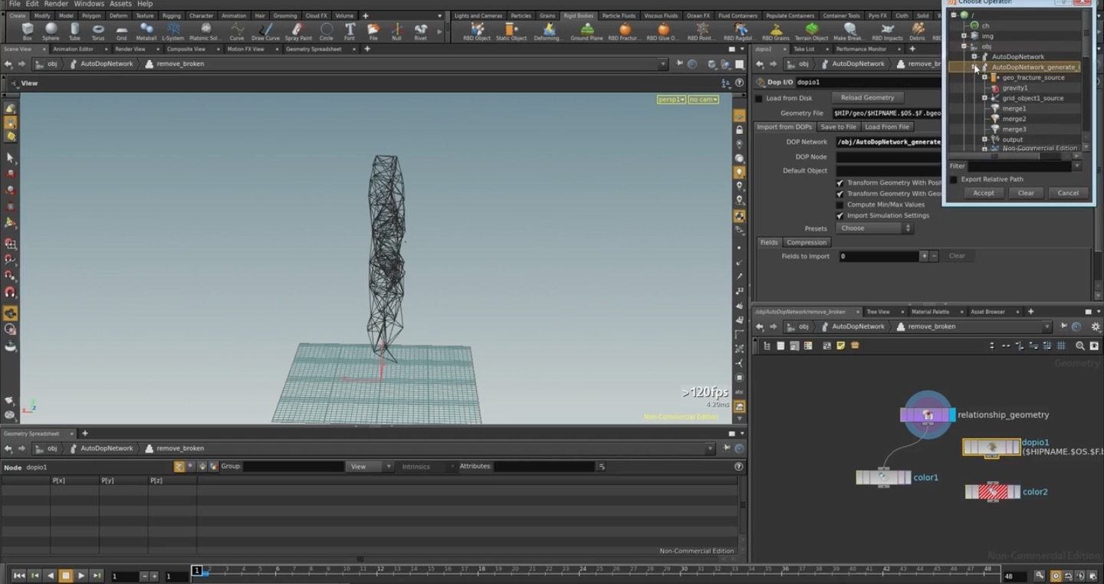Click the Terrain Object shelf tool
Image resolution: width=1104 pixels, height=584 pixels.
click(811, 31)
